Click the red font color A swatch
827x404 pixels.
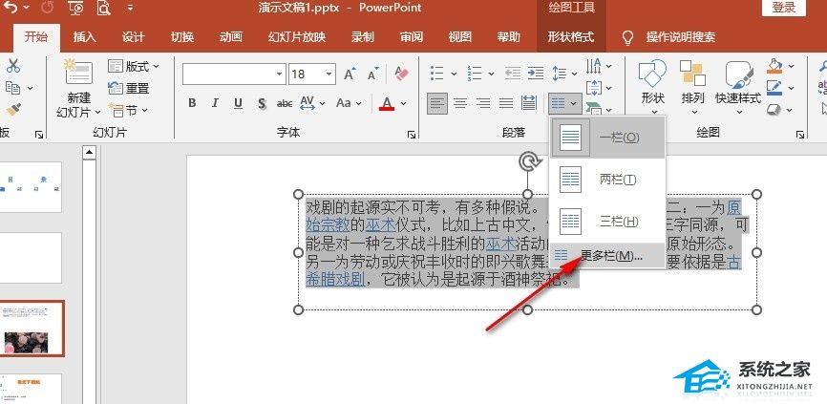[x=387, y=103]
